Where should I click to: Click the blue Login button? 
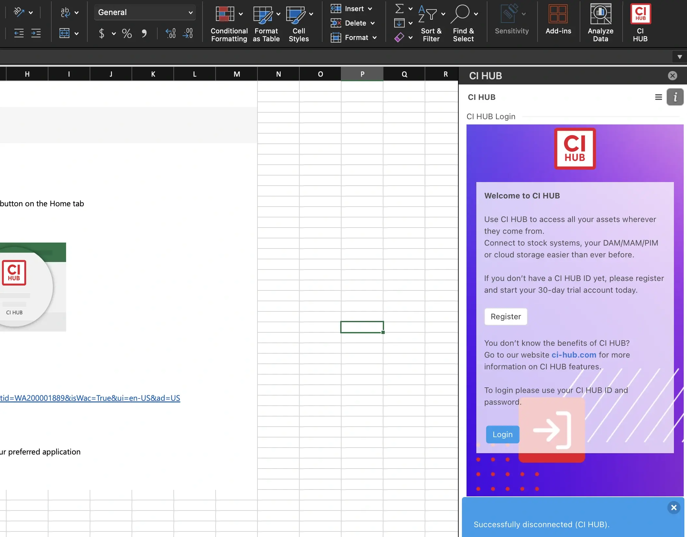pyautogui.click(x=502, y=435)
